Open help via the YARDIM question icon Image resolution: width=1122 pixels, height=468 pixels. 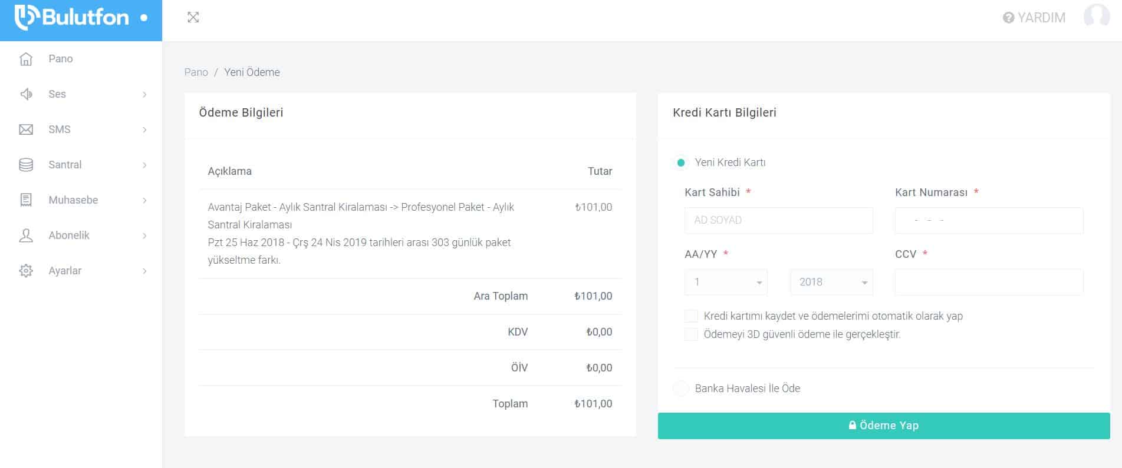coord(1008,18)
